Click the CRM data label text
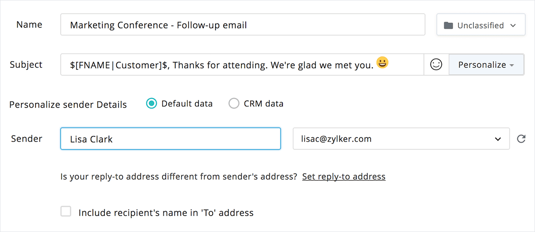This screenshot has height=232, width=535. [264, 104]
